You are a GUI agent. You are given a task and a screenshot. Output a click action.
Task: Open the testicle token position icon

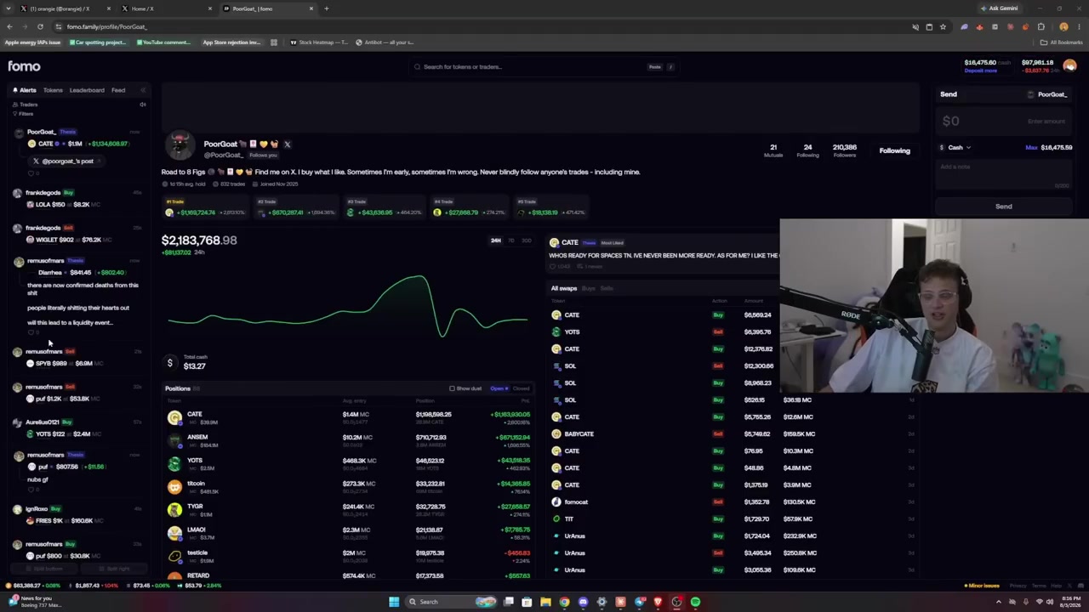174,556
